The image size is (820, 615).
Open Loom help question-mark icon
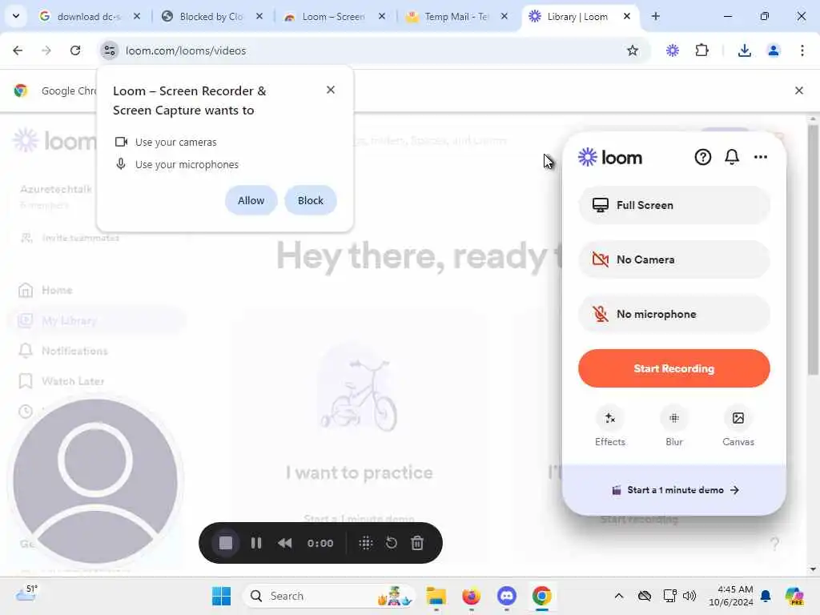[x=703, y=157]
